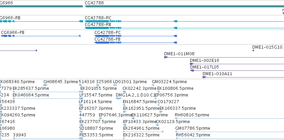Select EST EK094260.5prime label
The height and width of the screenshot is (140, 284).
(17, 115)
